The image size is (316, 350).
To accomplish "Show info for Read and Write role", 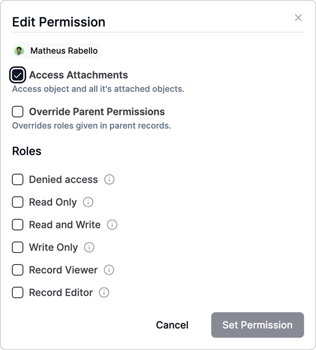I will coord(112,225).
